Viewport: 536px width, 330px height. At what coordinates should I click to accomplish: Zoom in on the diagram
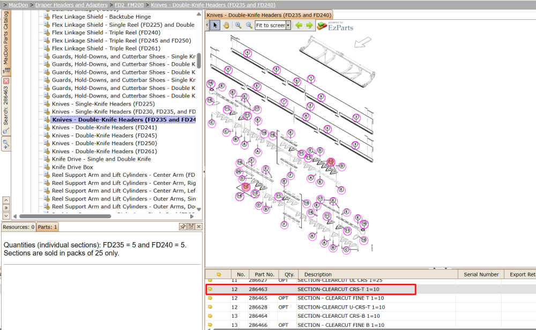[239, 25]
